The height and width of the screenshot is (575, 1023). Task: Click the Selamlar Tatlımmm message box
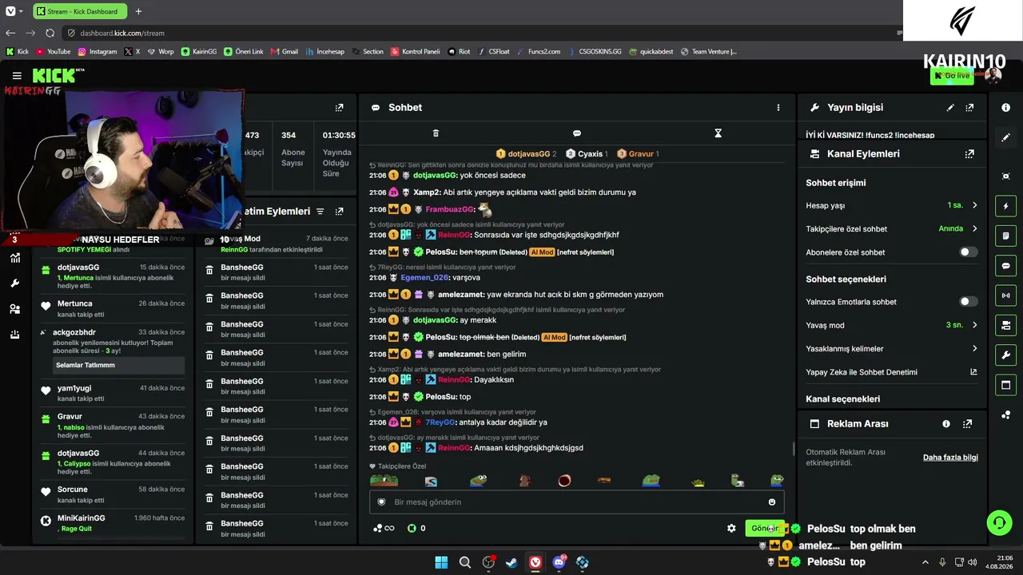click(x=119, y=365)
